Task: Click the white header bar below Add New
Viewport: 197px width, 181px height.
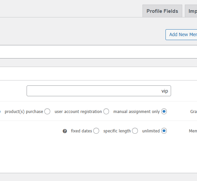Action: click(x=98, y=52)
